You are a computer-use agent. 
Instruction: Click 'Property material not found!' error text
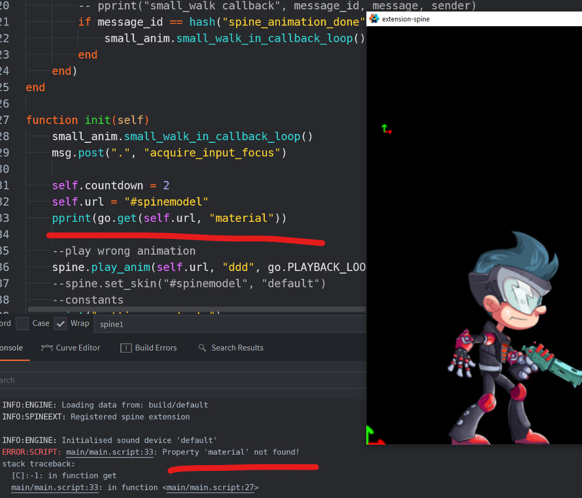230,452
